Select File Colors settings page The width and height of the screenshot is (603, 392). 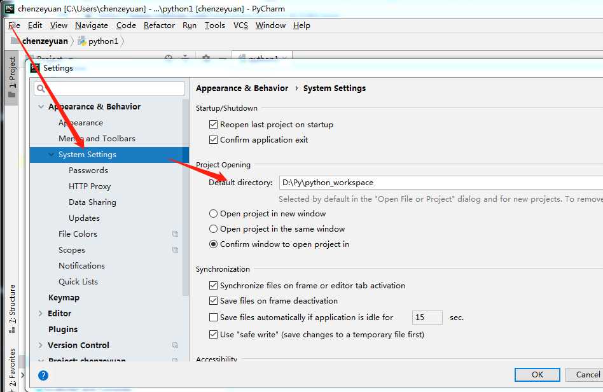pos(78,234)
